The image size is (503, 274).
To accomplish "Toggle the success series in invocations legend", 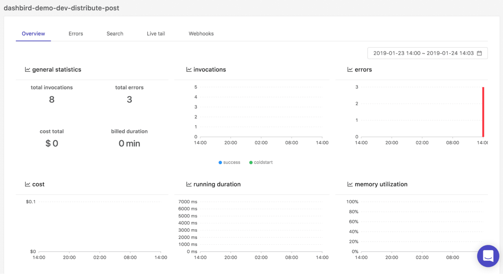I will (229, 162).
